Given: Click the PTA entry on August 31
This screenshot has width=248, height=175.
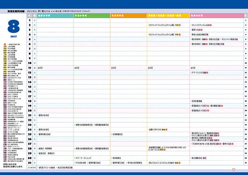Looking at the screenshot, I should click(x=80, y=163).
